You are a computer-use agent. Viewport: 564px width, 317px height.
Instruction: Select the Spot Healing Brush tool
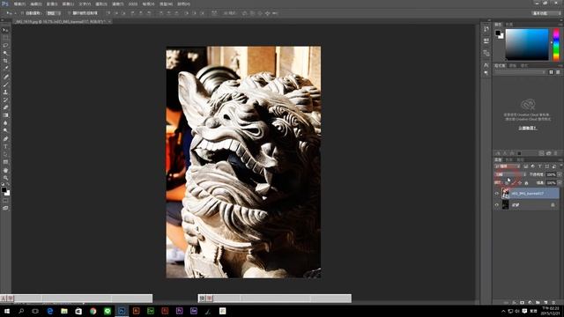(x=5, y=77)
